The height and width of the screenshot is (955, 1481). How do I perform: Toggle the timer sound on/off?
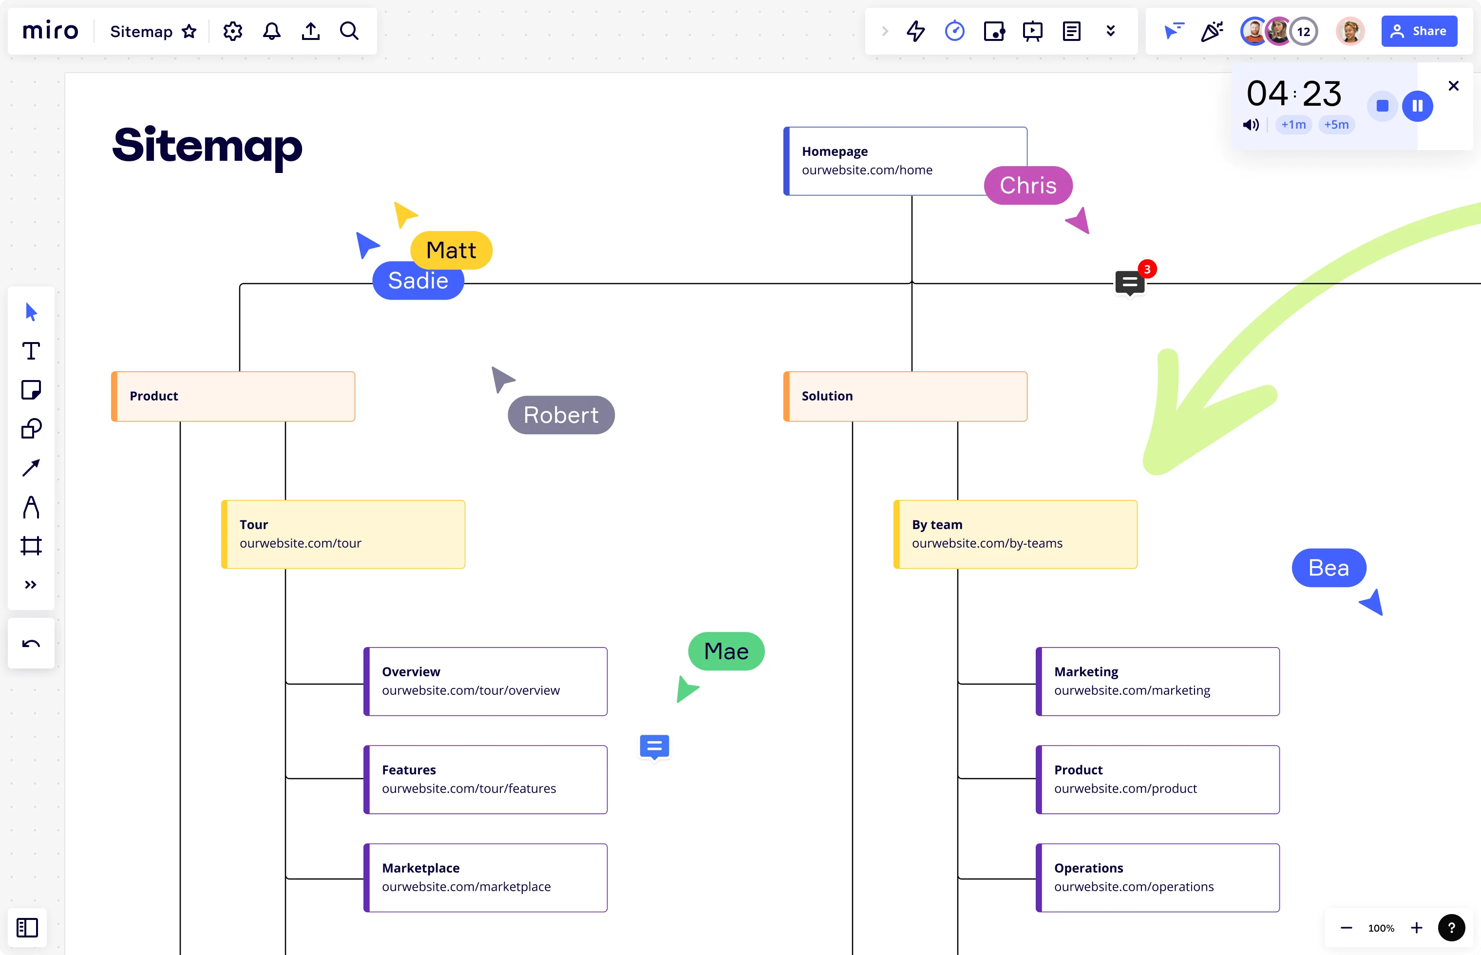click(1251, 124)
